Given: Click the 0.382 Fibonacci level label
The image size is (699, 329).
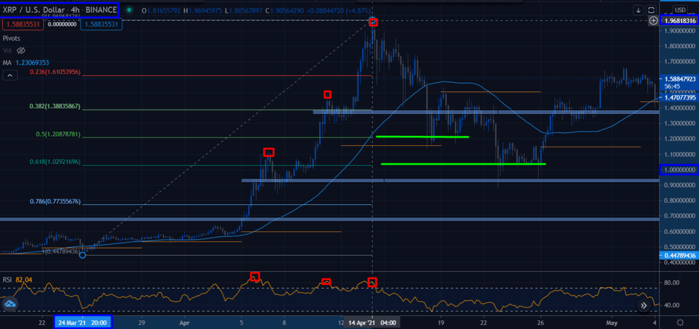Looking at the screenshot, I should [63, 107].
